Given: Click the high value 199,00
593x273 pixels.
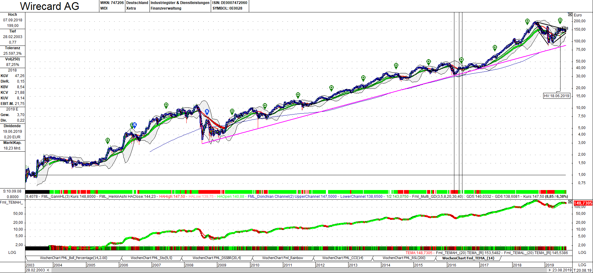Looking at the screenshot, I should pyautogui.click(x=13, y=26).
